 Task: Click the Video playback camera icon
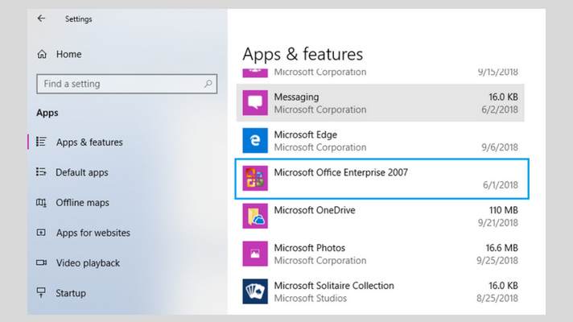(41, 262)
